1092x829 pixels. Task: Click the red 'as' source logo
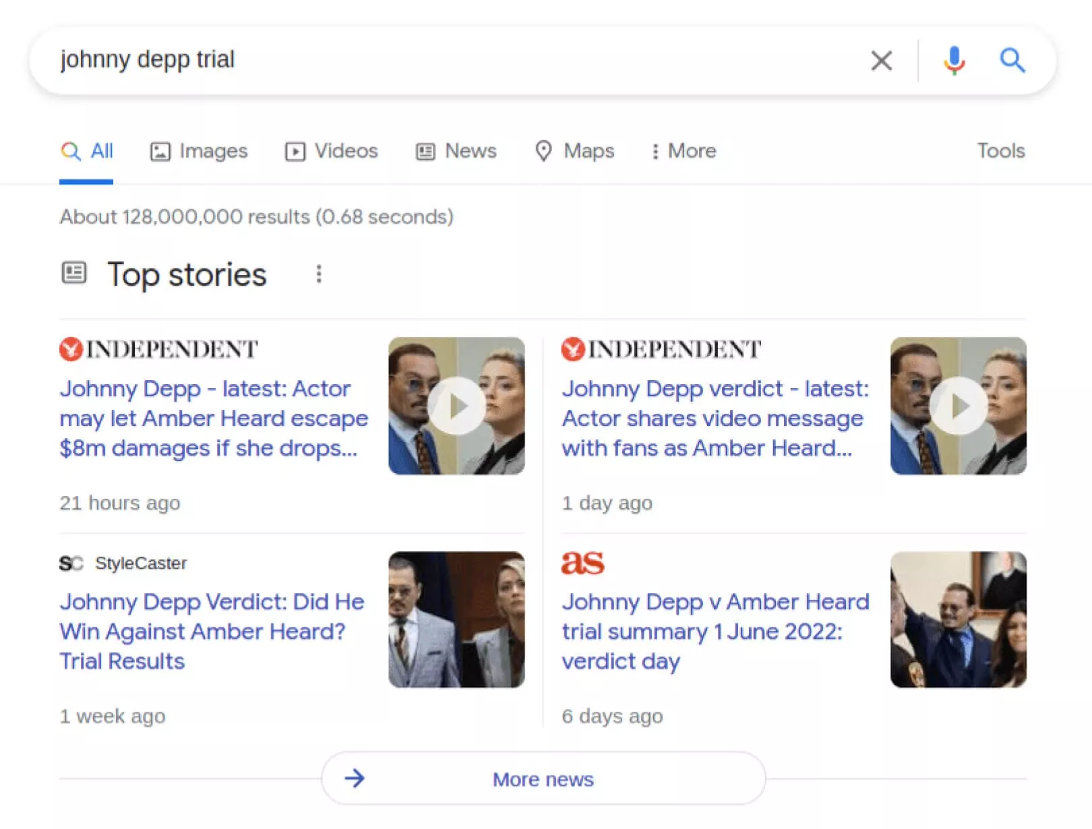[x=582, y=562]
